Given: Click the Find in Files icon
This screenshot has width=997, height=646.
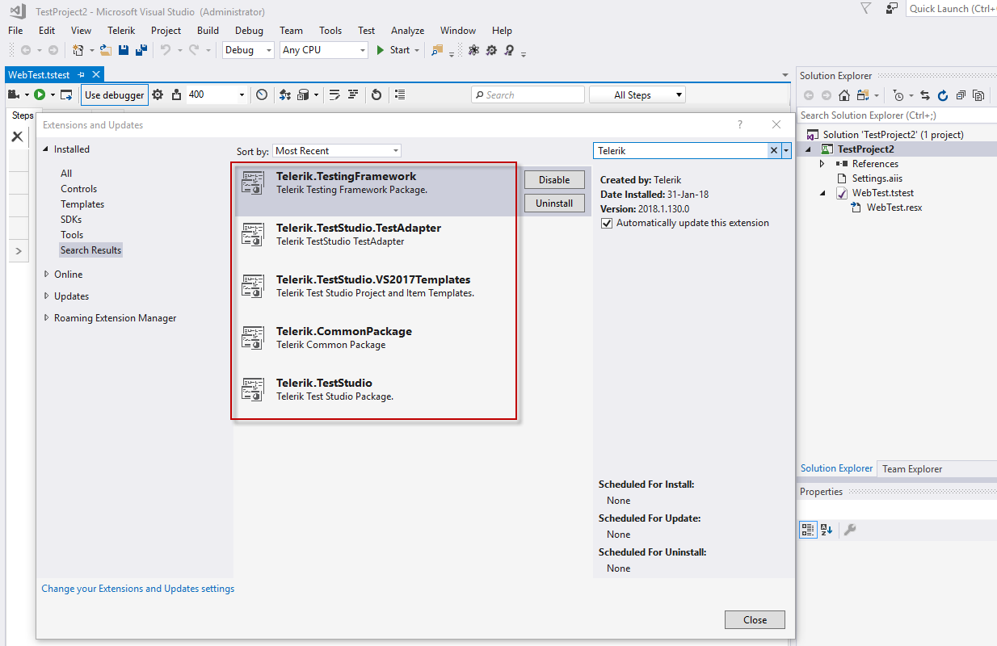Looking at the screenshot, I should point(437,50).
